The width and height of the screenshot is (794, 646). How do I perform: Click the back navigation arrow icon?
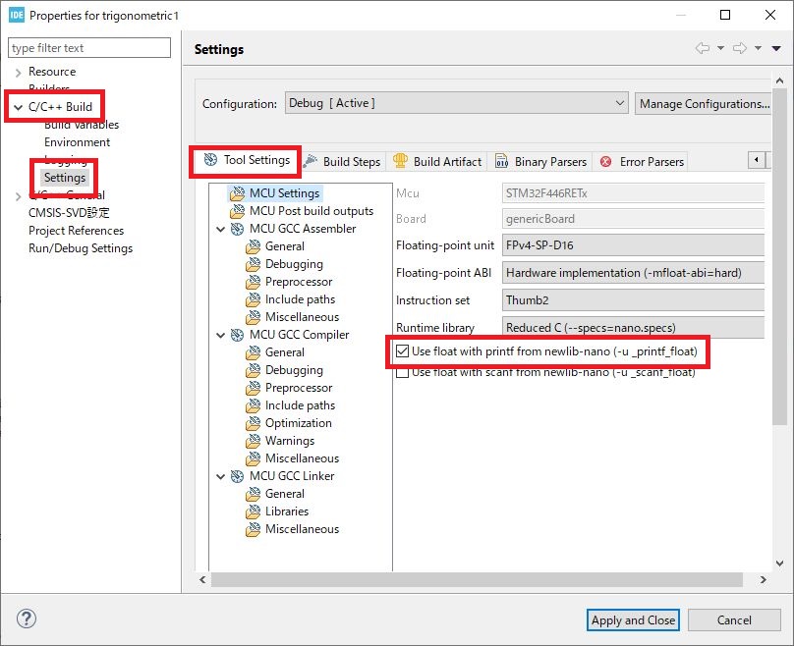tap(702, 49)
